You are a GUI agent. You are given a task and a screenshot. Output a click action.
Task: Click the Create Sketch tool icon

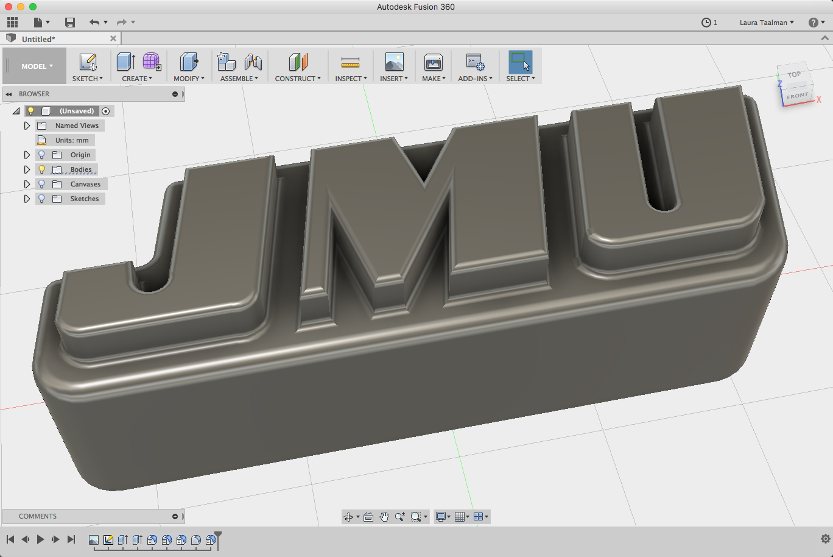pyautogui.click(x=88, y=62)
